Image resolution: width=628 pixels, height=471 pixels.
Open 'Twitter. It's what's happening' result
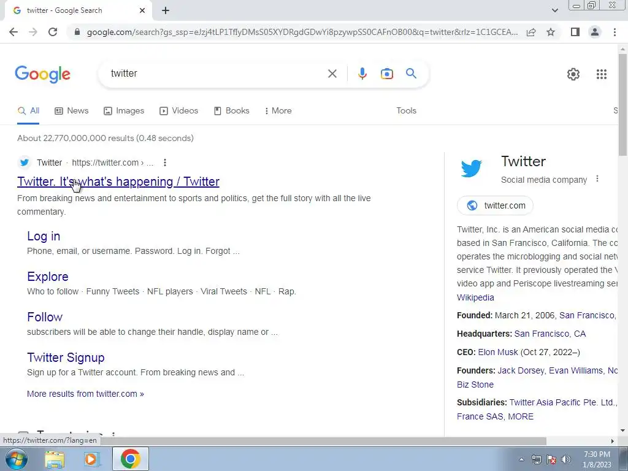tap(118, 182)
